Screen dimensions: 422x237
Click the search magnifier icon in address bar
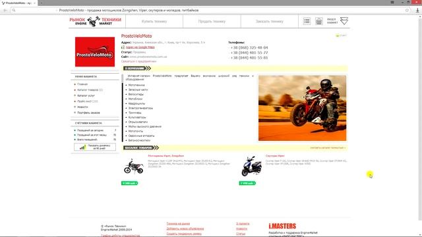tap(14, 11)
